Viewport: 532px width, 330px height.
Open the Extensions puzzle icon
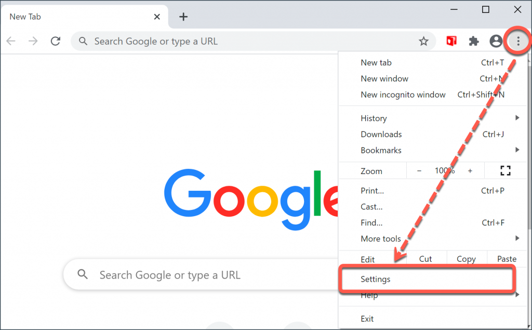[x=473, y=41]
